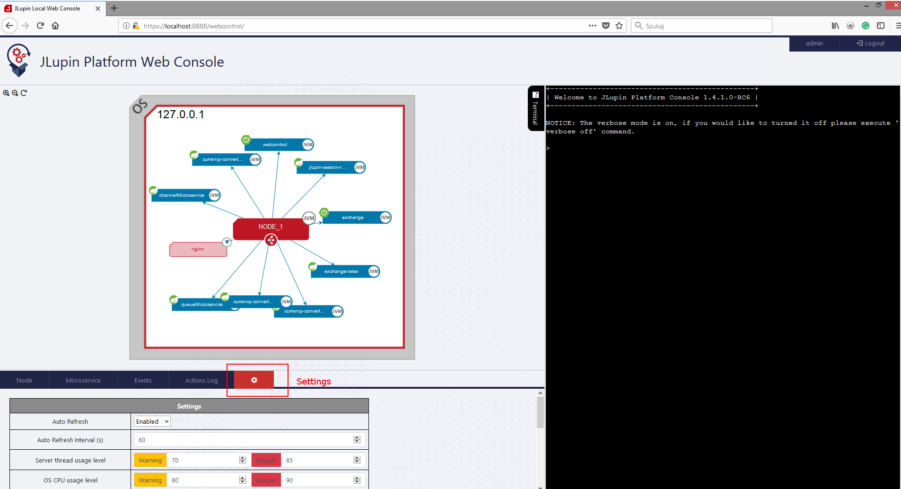
Task: Click the Server thread Warning value field
Action: (x=204, y=460)
